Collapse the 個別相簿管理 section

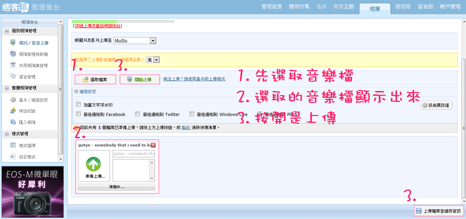pos(7,31)
